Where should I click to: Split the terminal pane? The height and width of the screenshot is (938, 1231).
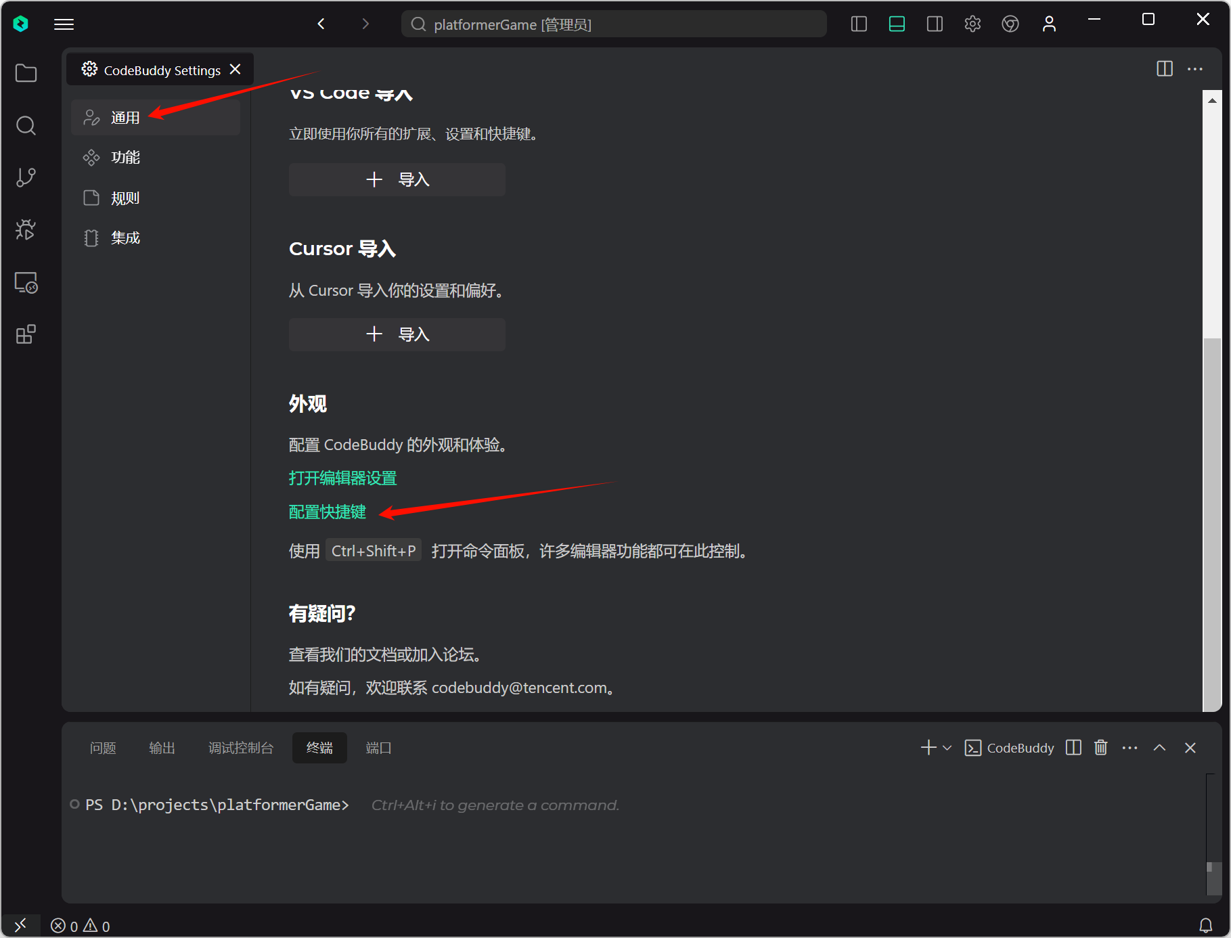point(1073,747)
